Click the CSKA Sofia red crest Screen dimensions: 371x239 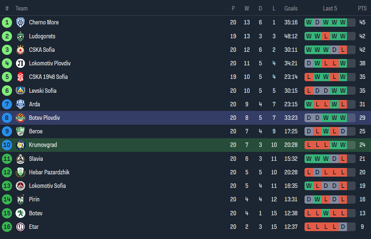click(x=20, y=50)
